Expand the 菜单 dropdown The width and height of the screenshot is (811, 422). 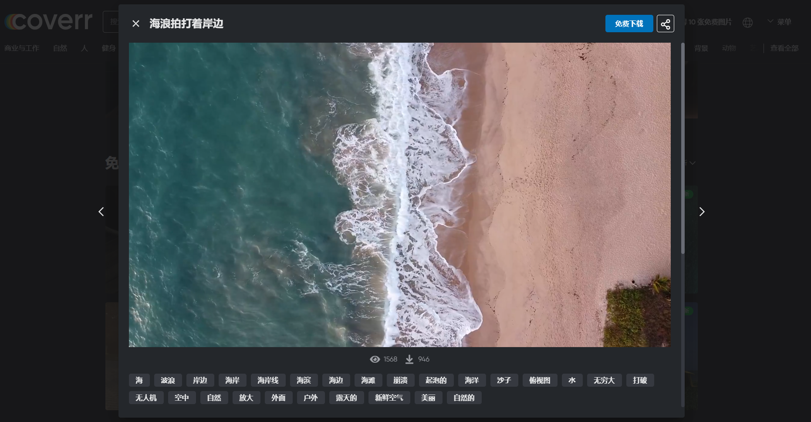coord(779,22)
